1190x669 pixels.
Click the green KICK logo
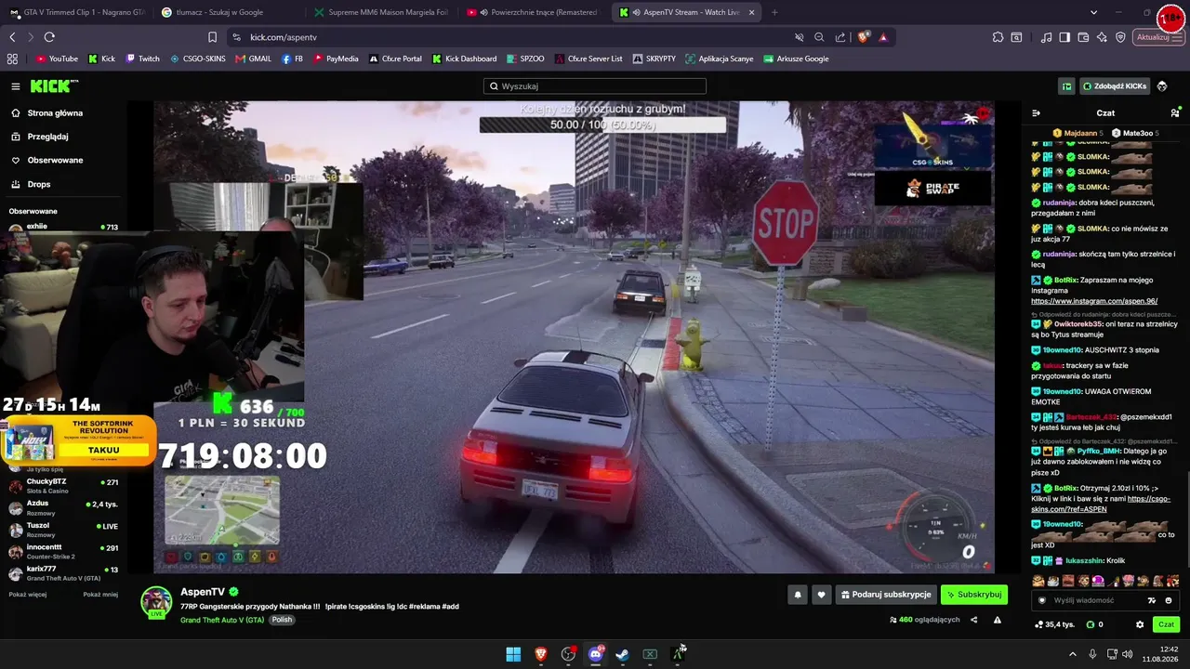tap(54, 86)
